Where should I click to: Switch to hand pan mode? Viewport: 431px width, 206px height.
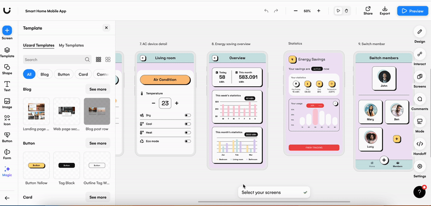346,11
